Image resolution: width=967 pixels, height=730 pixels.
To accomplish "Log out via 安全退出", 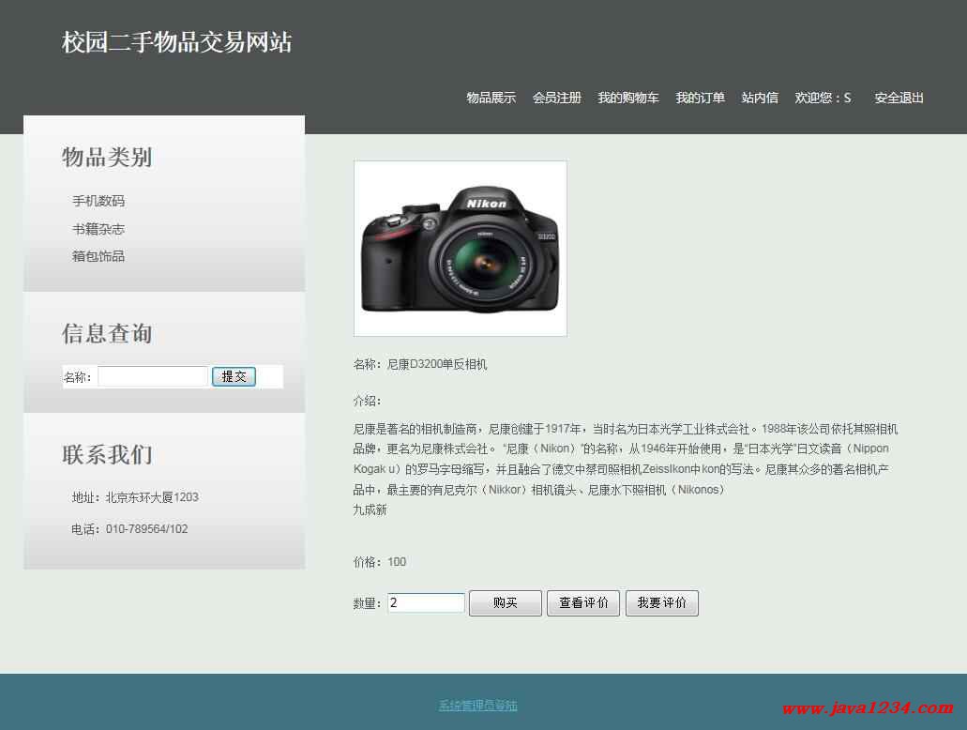I will coord(899,98).
